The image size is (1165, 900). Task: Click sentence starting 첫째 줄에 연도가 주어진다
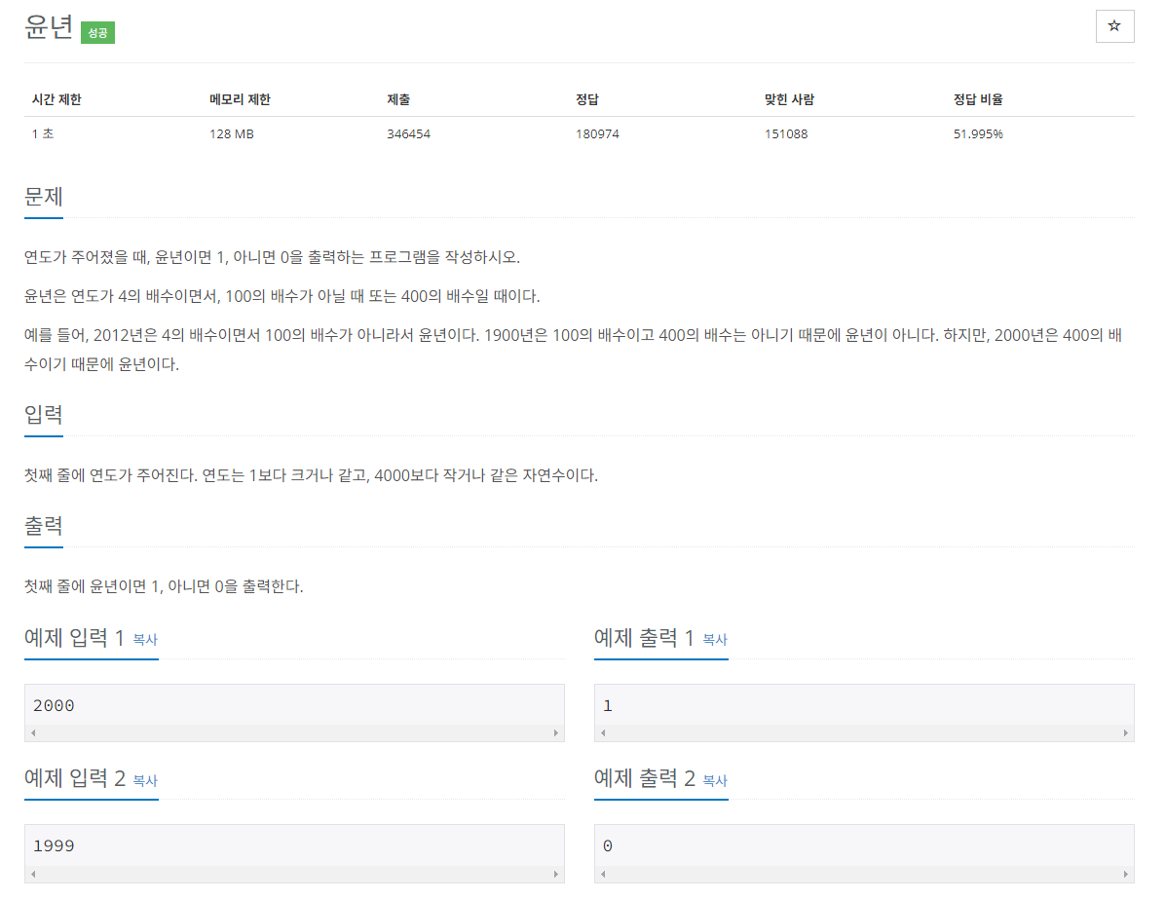(312, 475)
